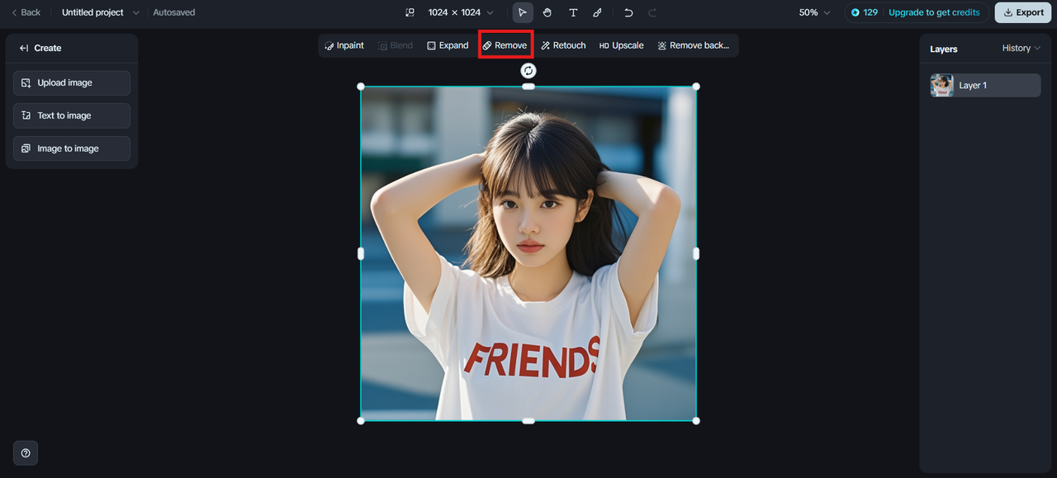The height and width of the screenshot is (478, 1057).
Task: Open the 1024 × 1024 canvas size dropdown
Action: [x=461, y=12]
